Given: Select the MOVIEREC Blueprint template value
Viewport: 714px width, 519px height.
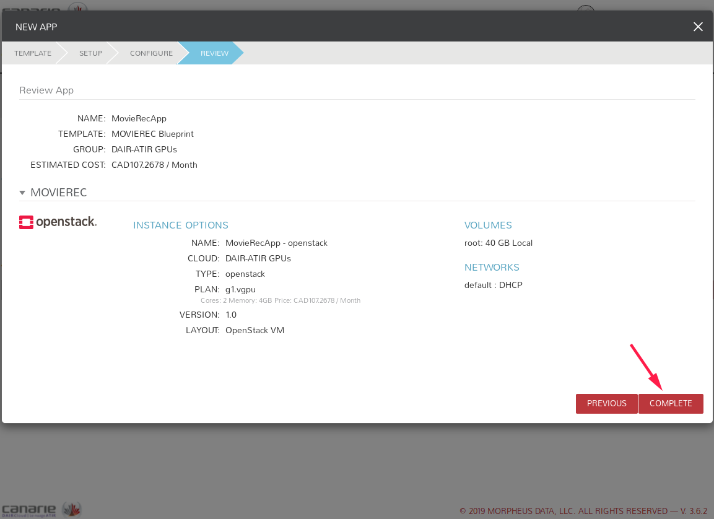Looking at the screenshot, I should tap(152, 134).
